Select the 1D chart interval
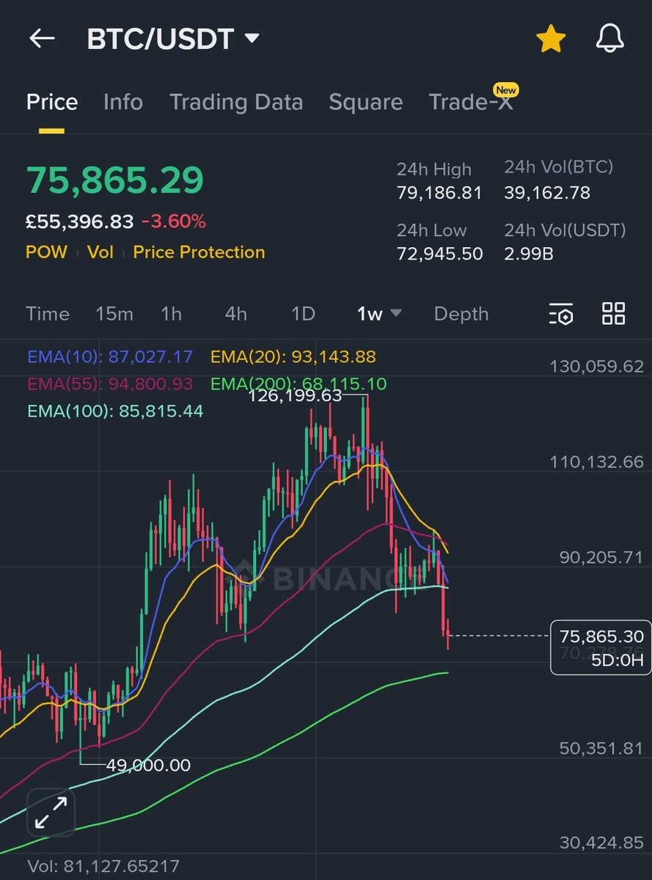The height and width of the screenshot is (880, 652). (303, 314)
